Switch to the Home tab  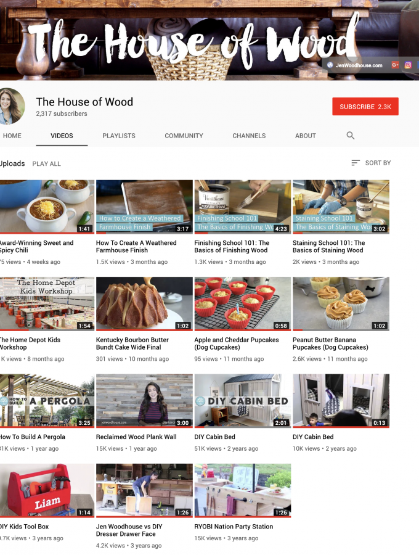12,136
